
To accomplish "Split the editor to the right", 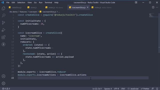I will (153, 7).
